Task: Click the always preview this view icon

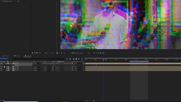Action: (x=32, y=53)
